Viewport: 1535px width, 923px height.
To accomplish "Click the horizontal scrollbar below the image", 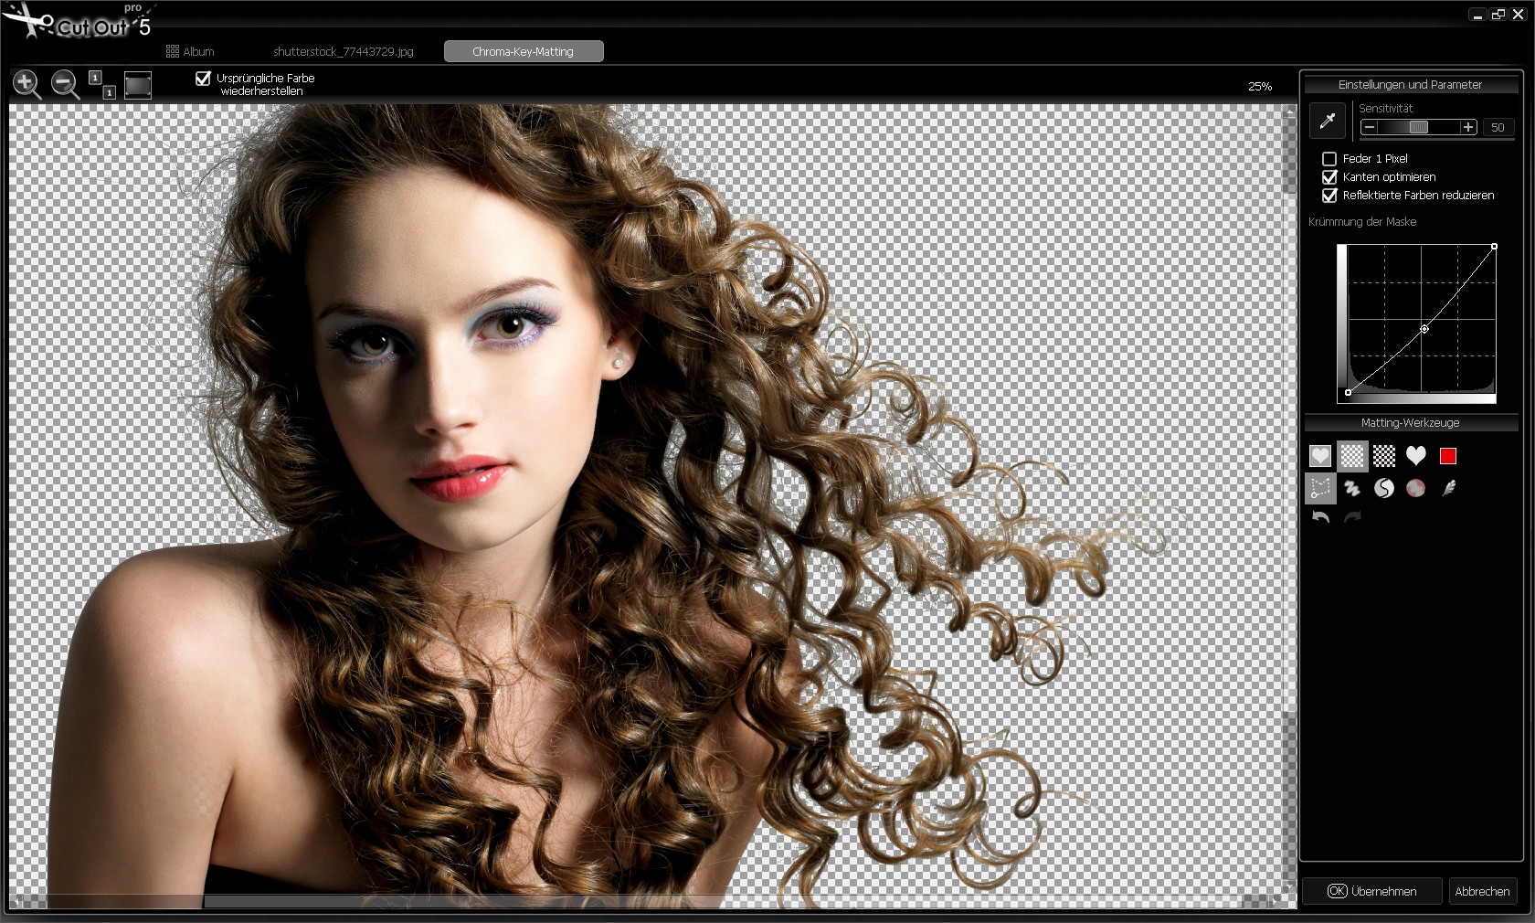I will click(644, 902).
